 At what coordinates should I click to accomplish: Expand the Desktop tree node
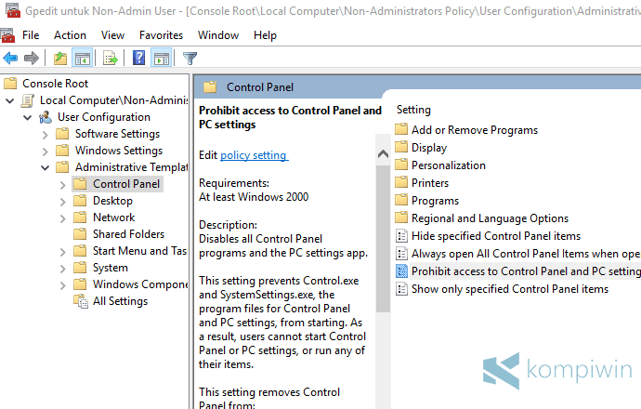62,202
